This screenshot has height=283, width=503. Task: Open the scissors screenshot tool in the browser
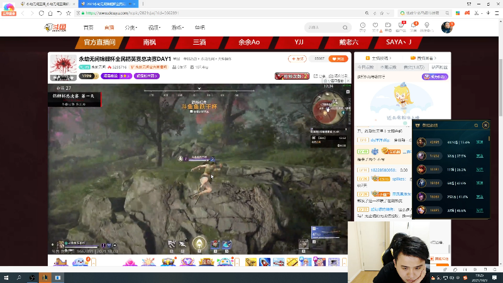tap(477, 13)
